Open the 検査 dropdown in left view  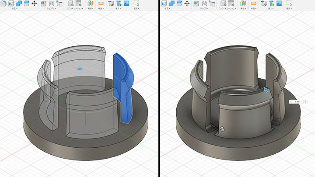(x=101, y=8)
